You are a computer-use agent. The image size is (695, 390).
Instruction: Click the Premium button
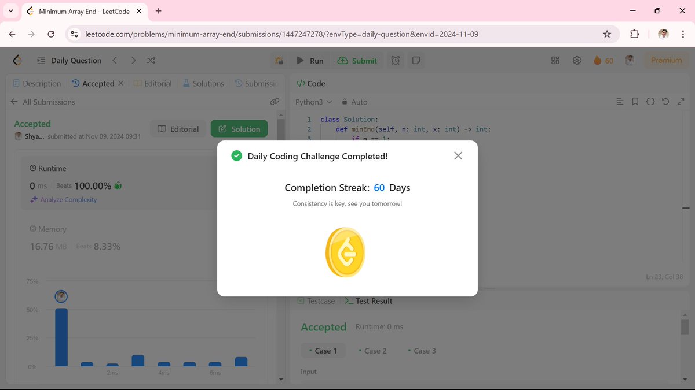coord(666,60)
